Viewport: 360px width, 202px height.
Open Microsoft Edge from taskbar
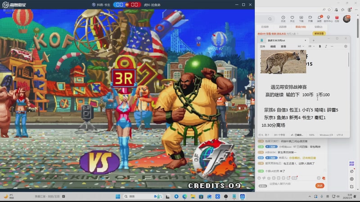click(x=184, y=197)
